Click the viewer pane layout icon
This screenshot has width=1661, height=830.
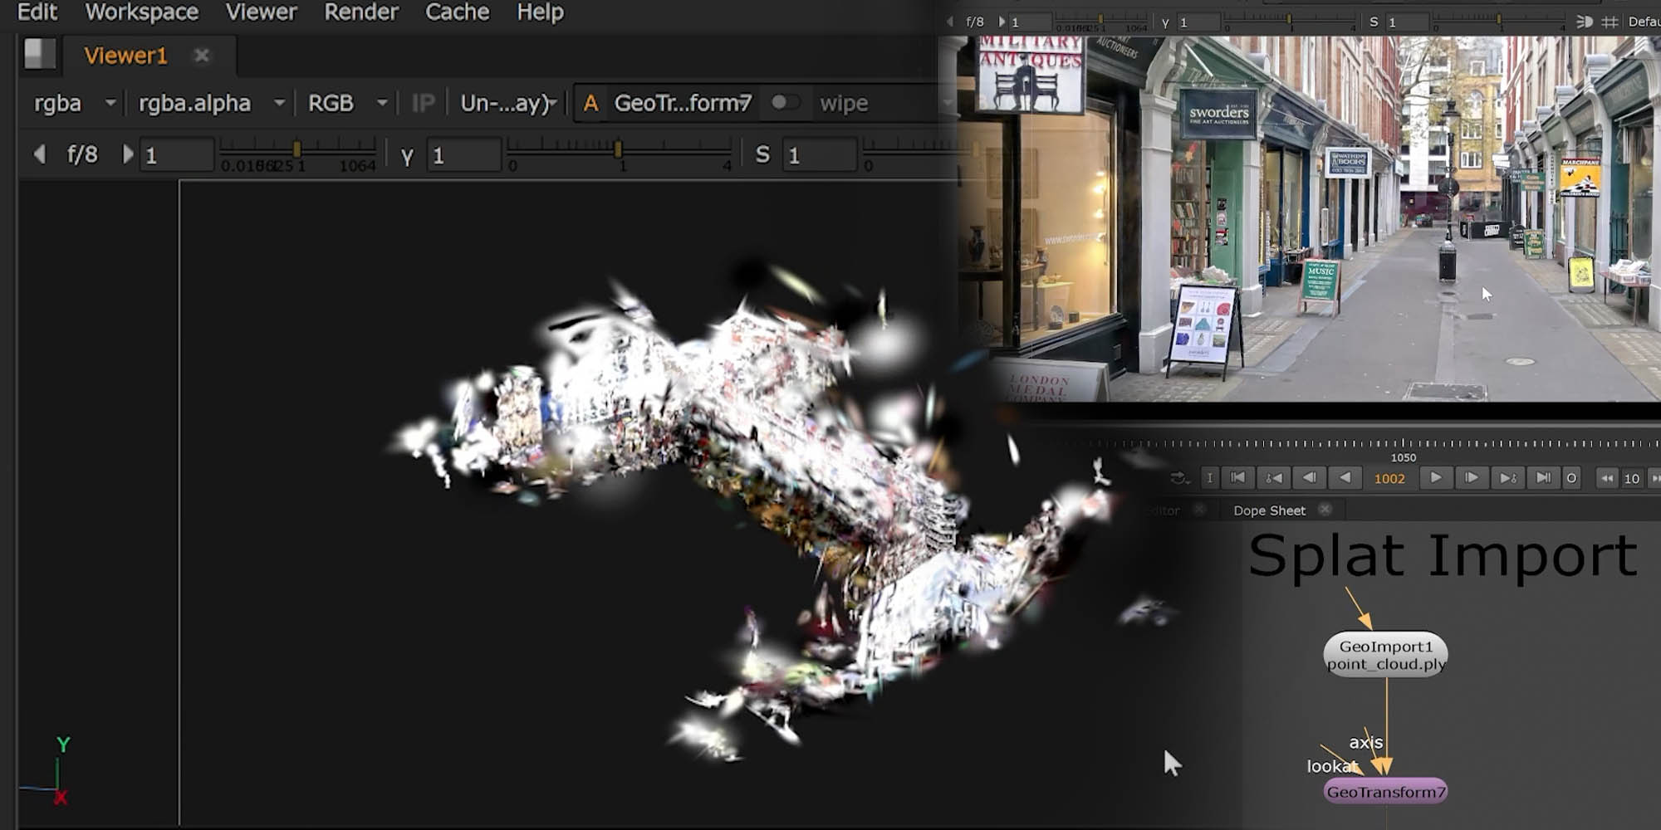(x=38, y=55)
